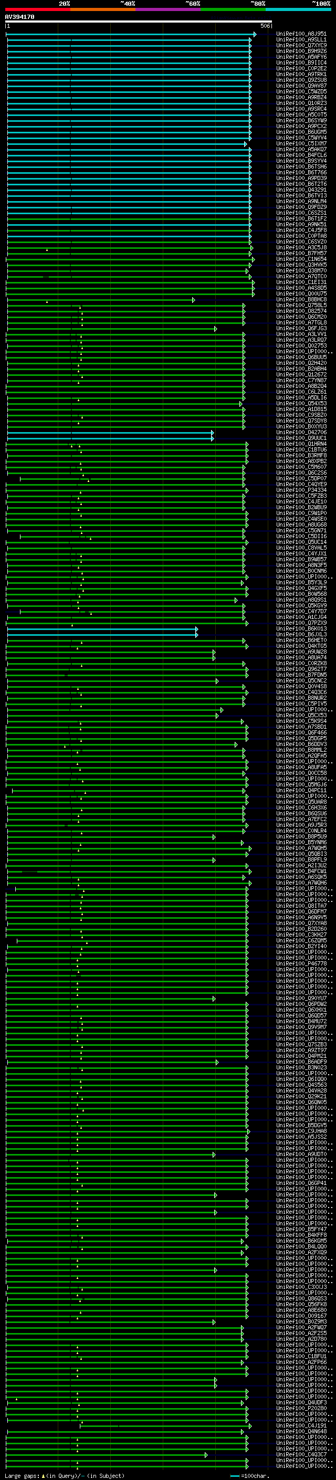Select hit label UniRef100_O42706
Viewport: 336px width, 1480px height.
(301, 433)
